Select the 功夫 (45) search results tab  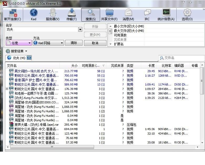point(18,58)
